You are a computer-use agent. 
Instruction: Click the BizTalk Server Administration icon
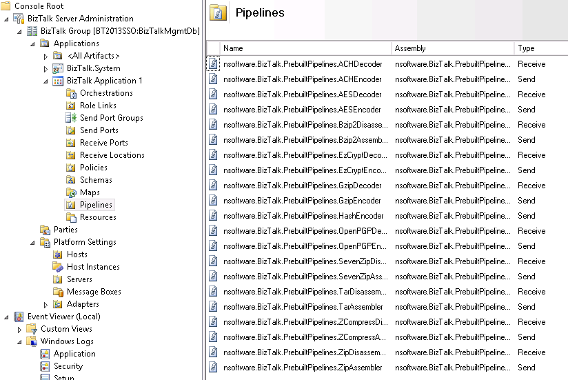click(x=19, y=19)
